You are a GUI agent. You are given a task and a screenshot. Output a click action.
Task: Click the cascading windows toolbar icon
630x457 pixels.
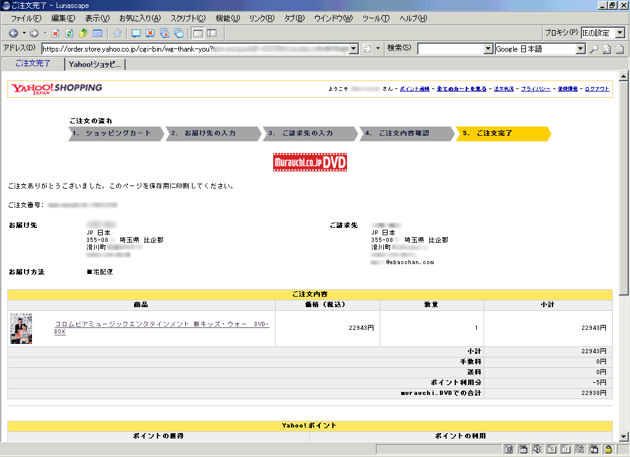[x=178, y=33]
